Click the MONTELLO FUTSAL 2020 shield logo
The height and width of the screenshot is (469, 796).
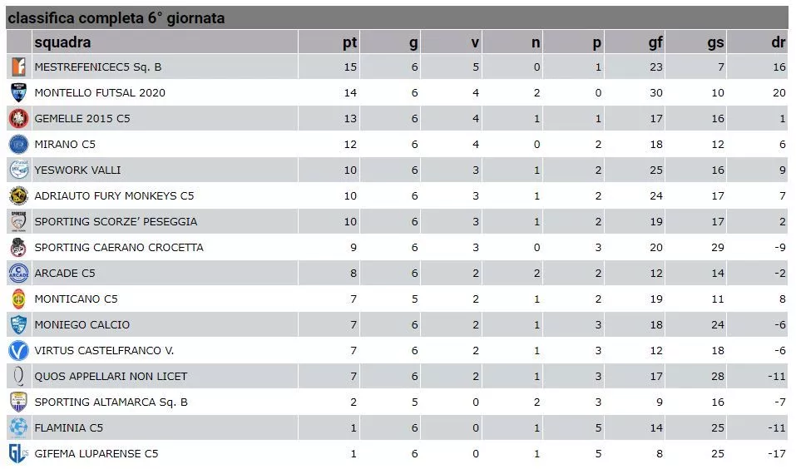point(19,93)
